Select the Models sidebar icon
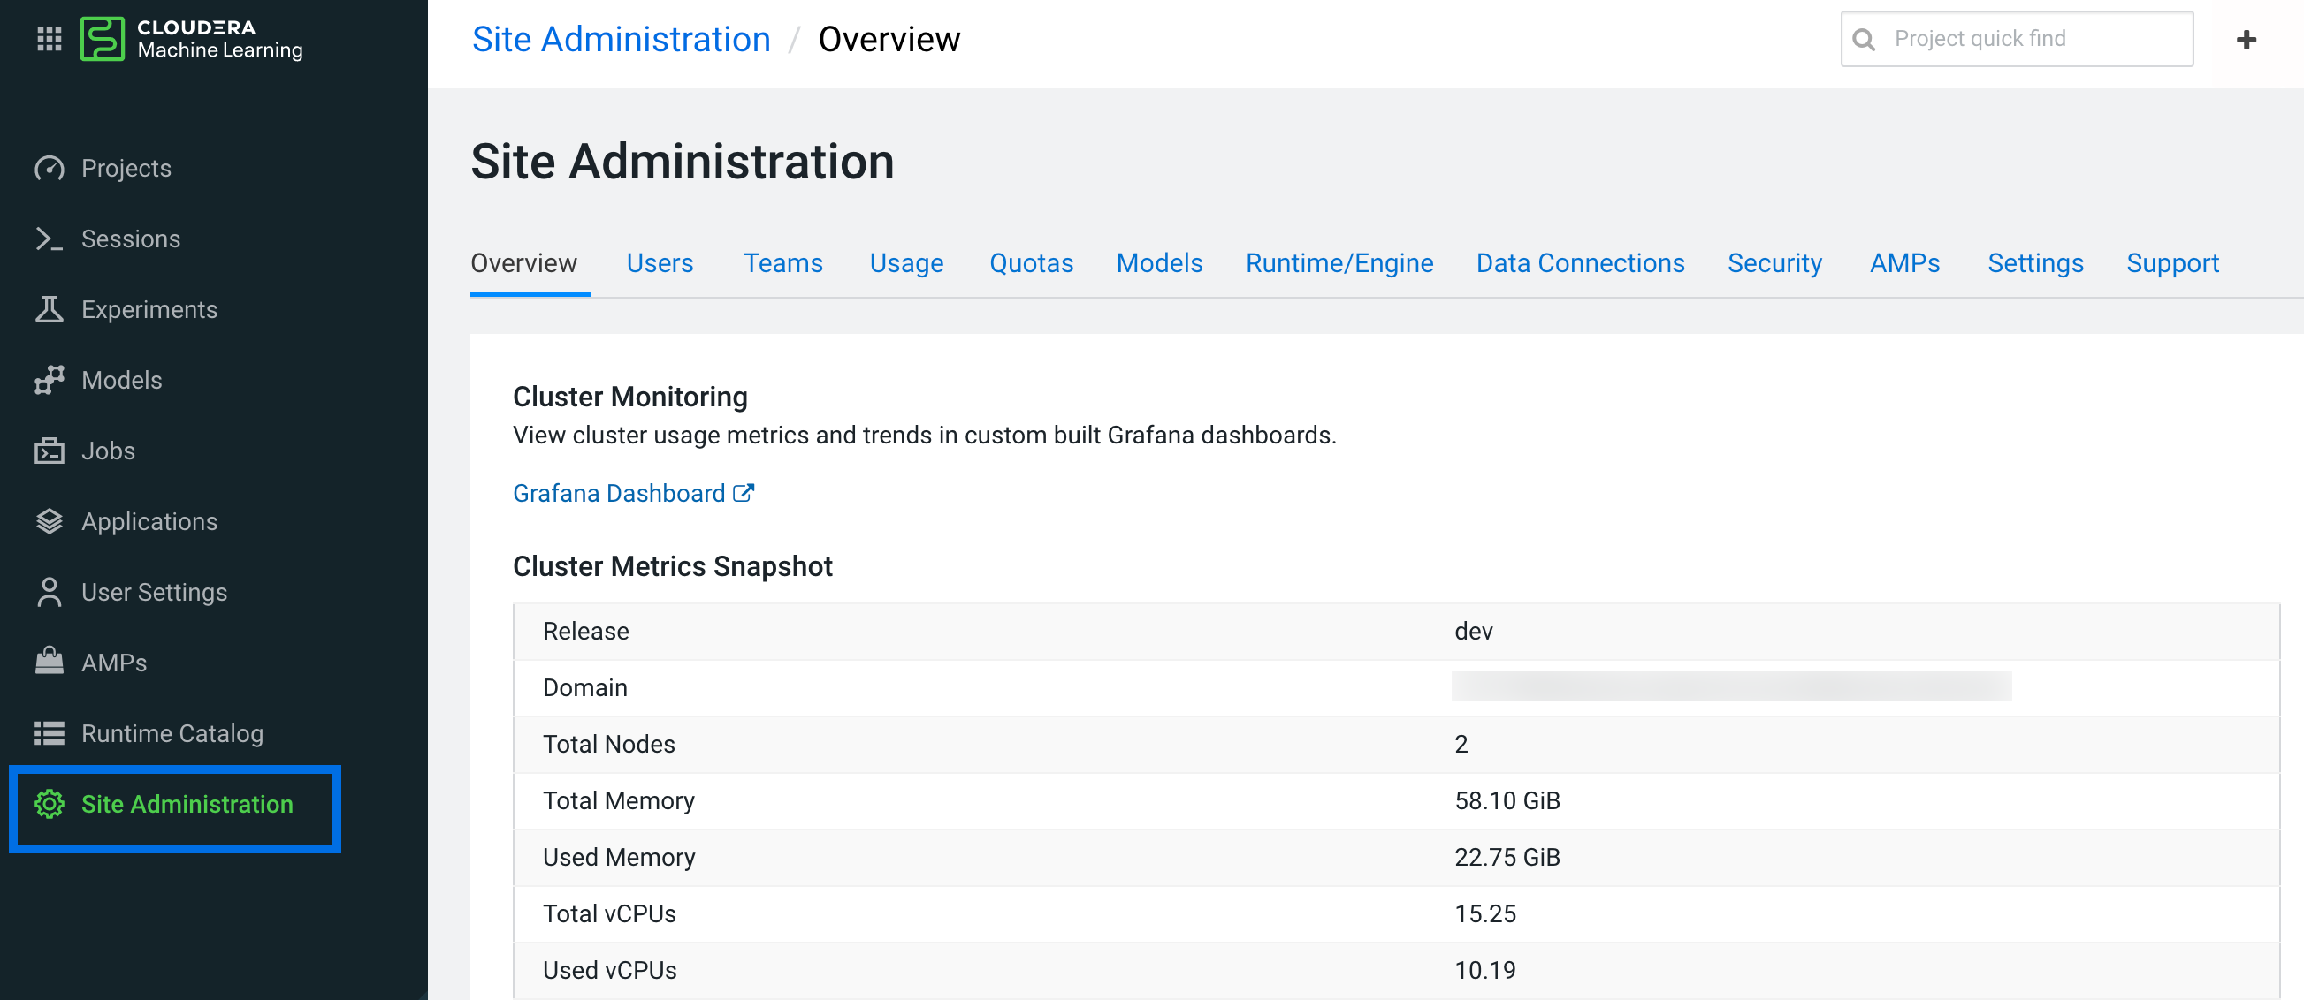 [50, 380]
